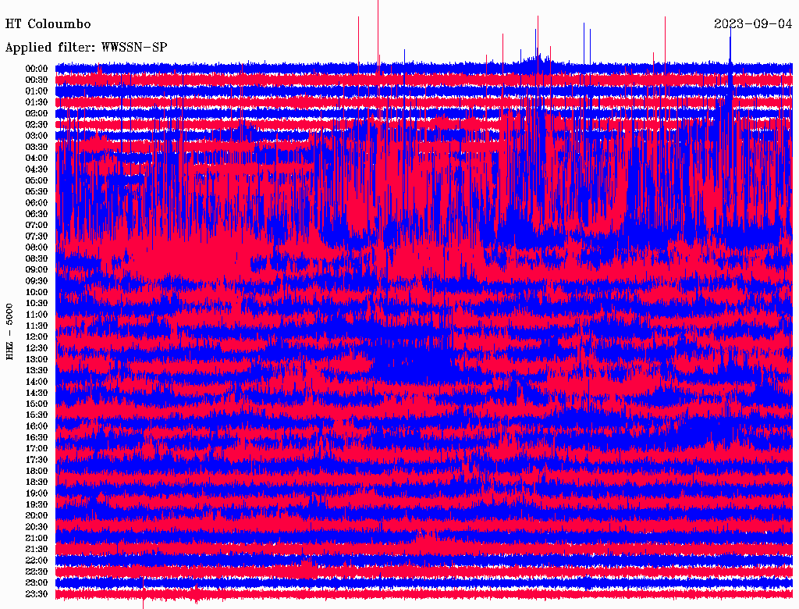Click the 07:30 row label
Image resolution: width=799 pixels, height=609 pixels.
pos(37,237)
